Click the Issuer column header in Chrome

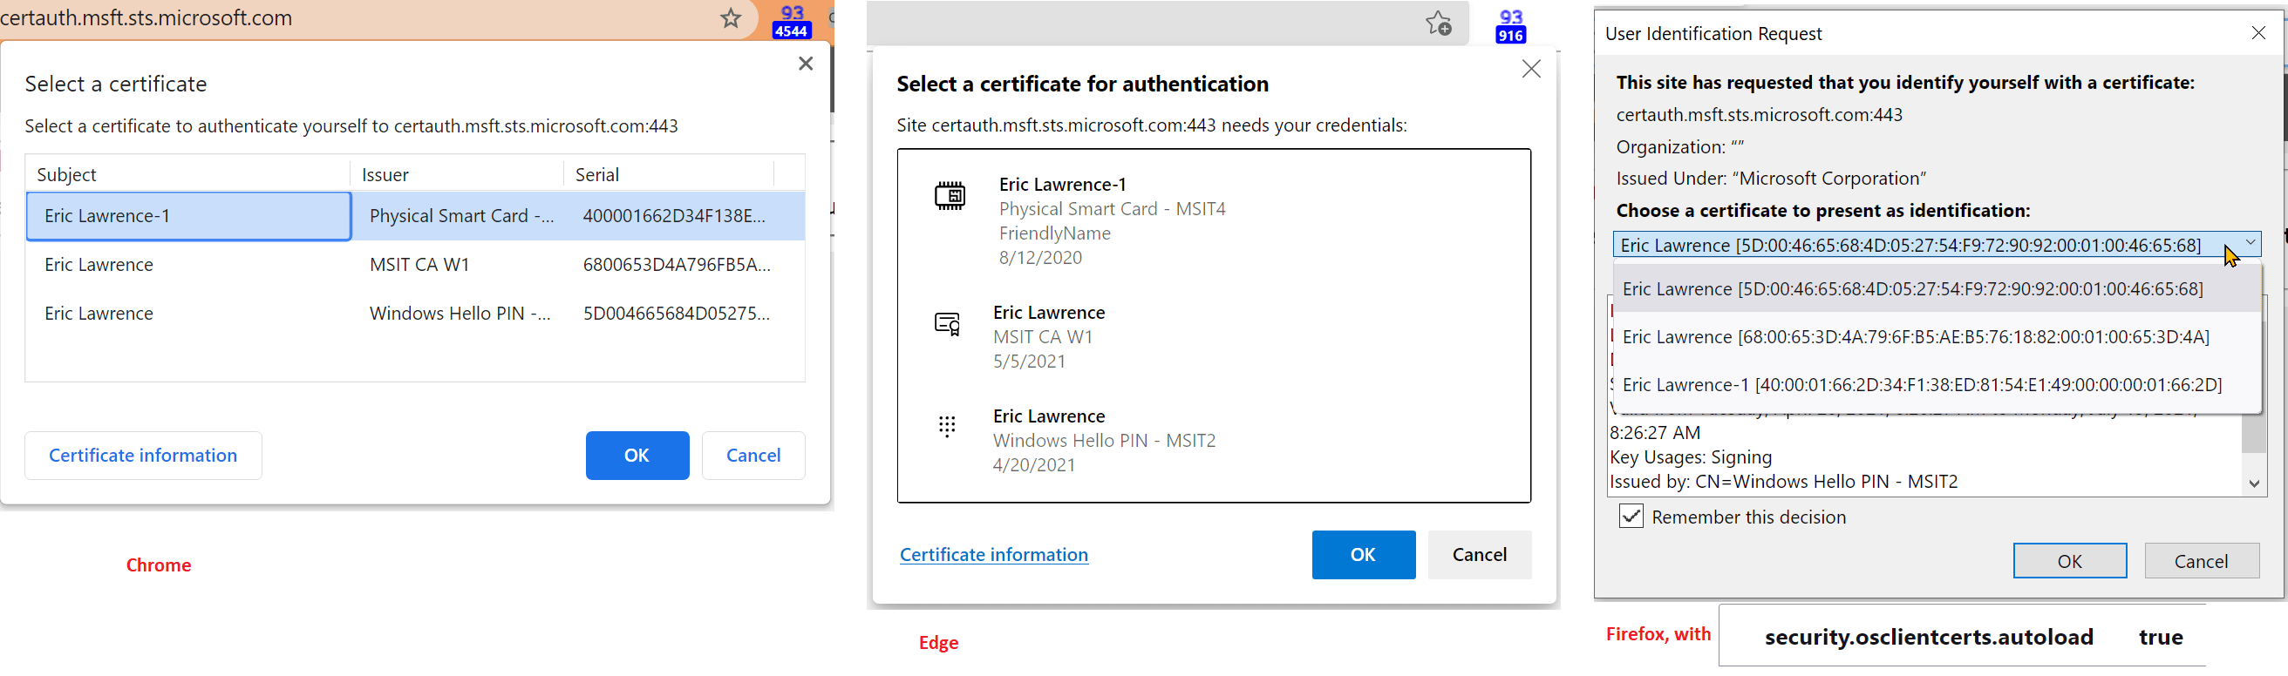coord(457,174)
